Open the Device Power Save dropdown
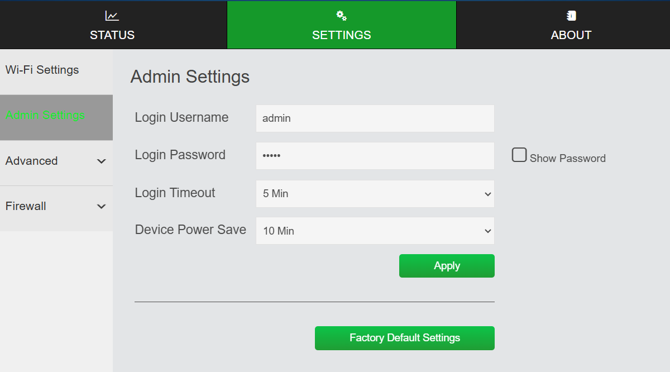Screen dimensions: 670x372 point(375,231)
